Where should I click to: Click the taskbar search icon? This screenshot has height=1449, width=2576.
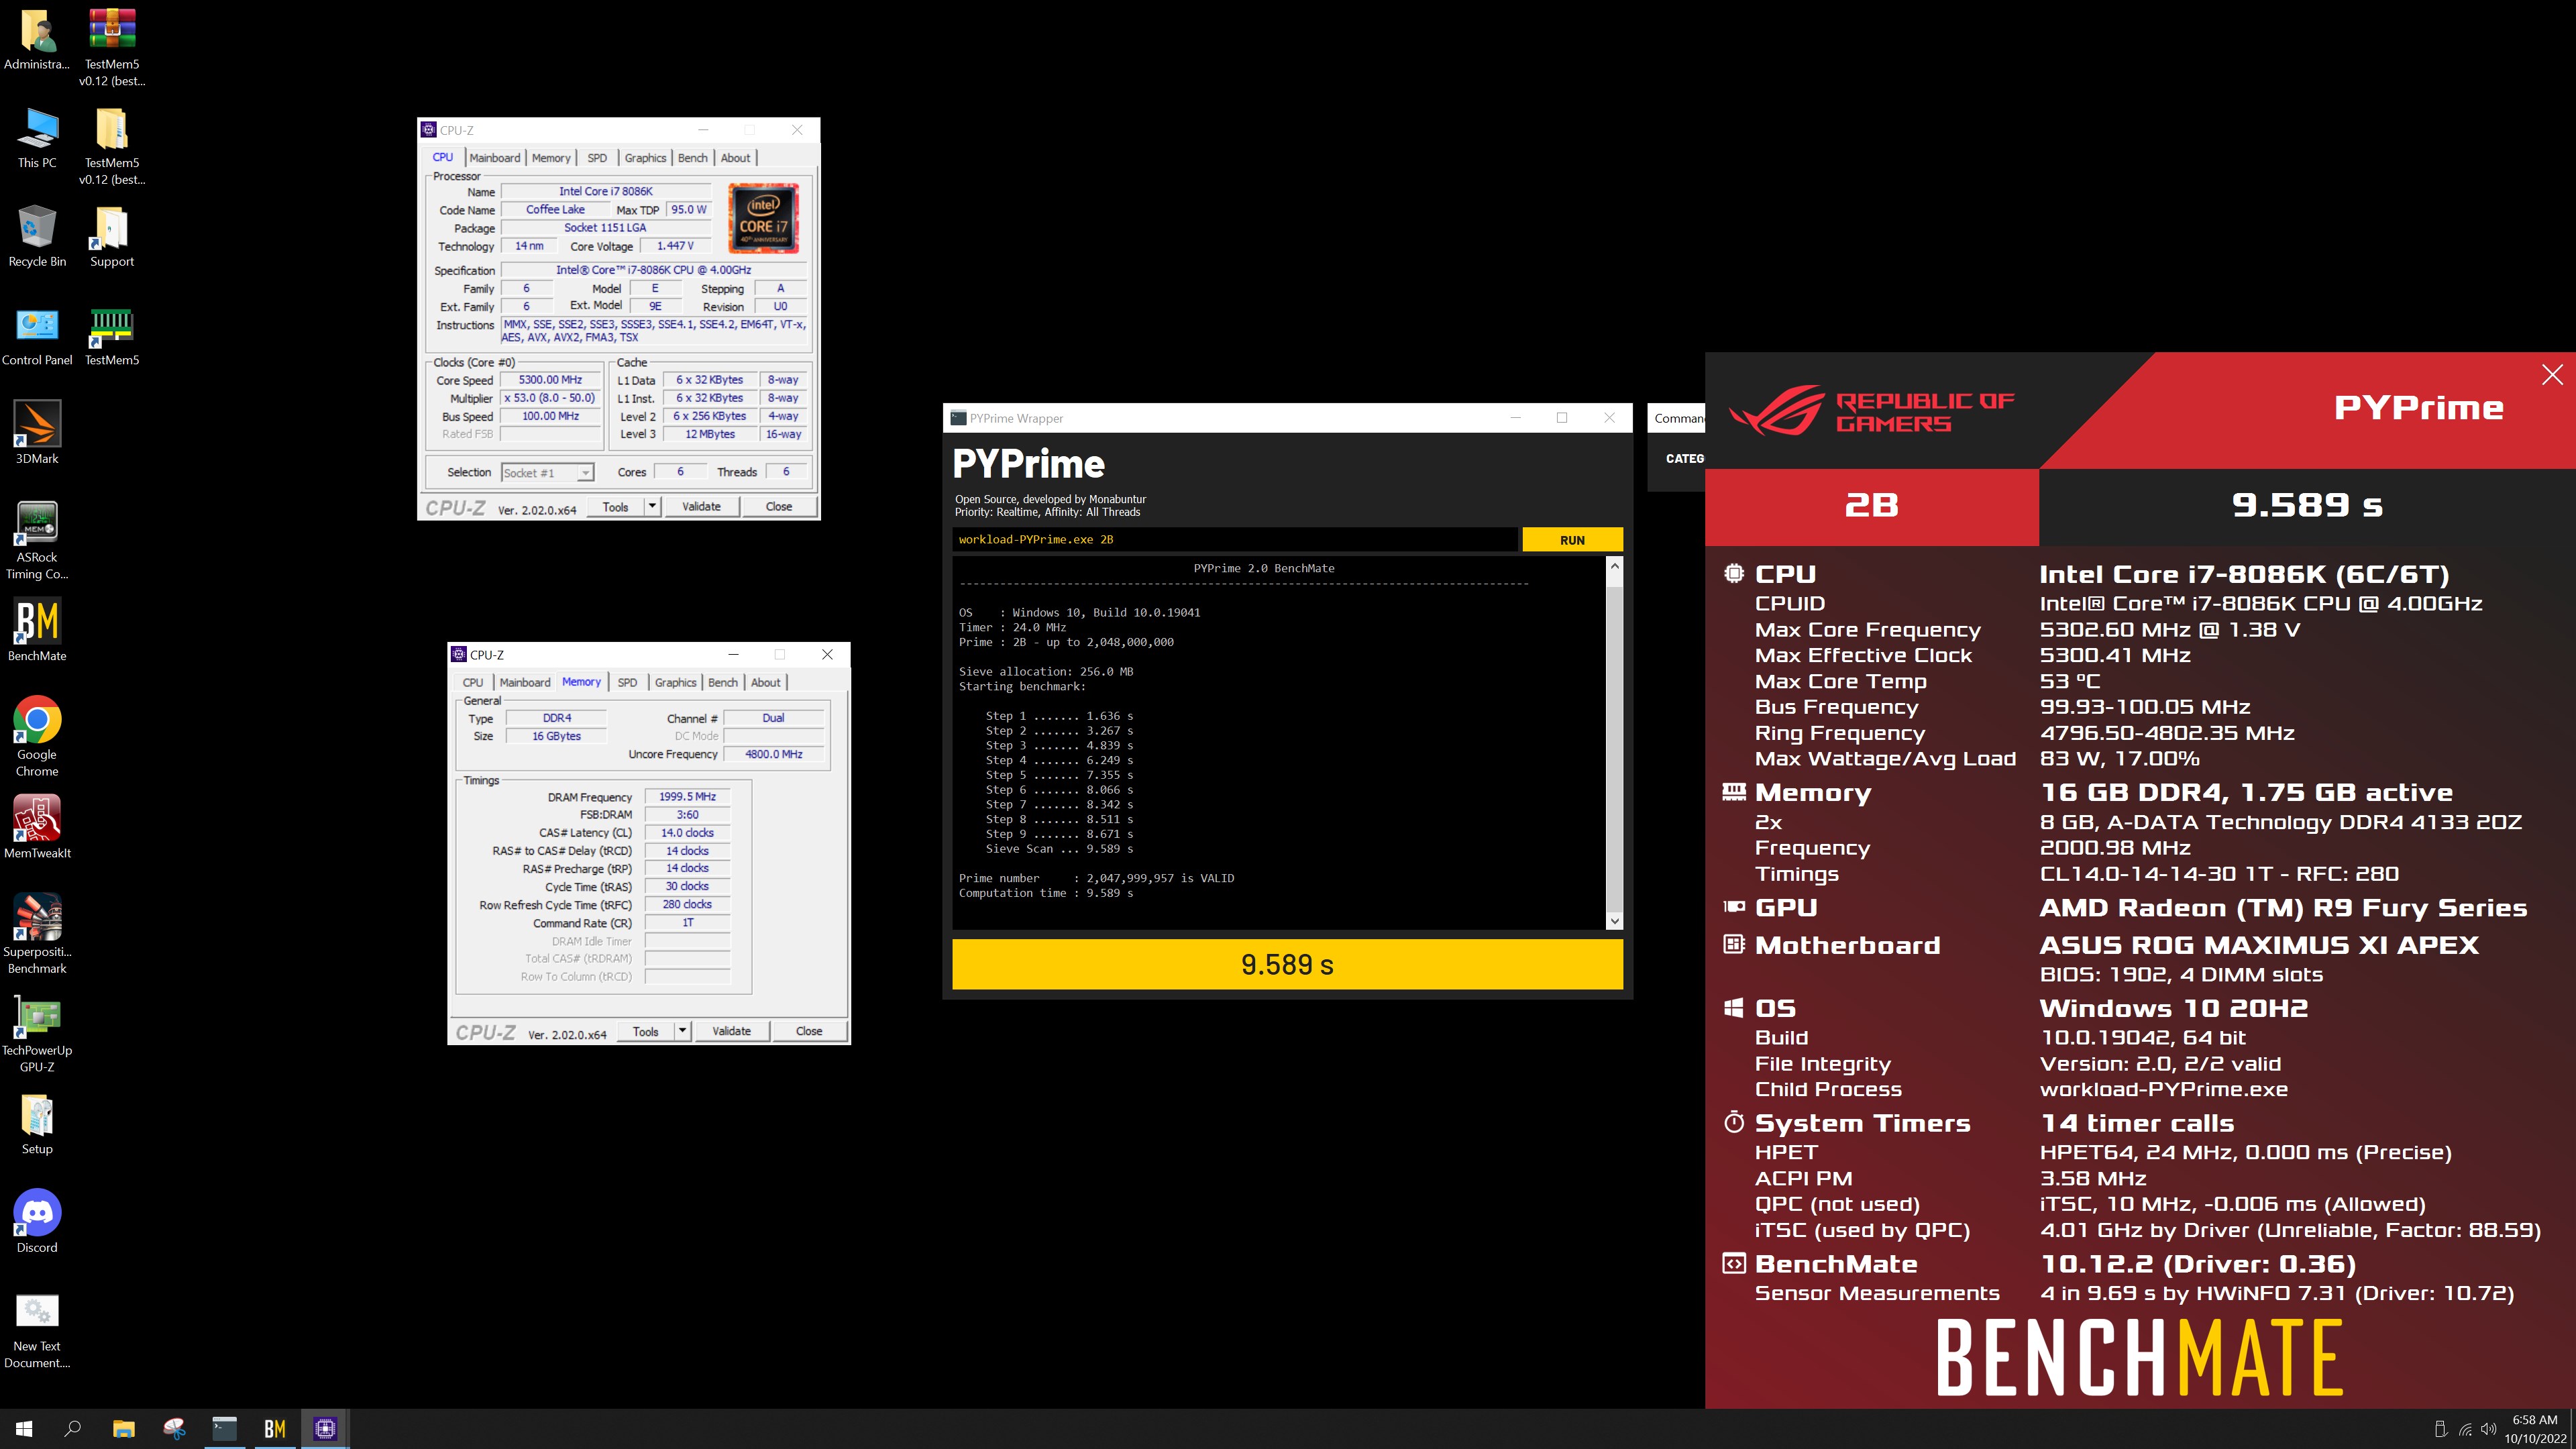[x=72, y=1429]
